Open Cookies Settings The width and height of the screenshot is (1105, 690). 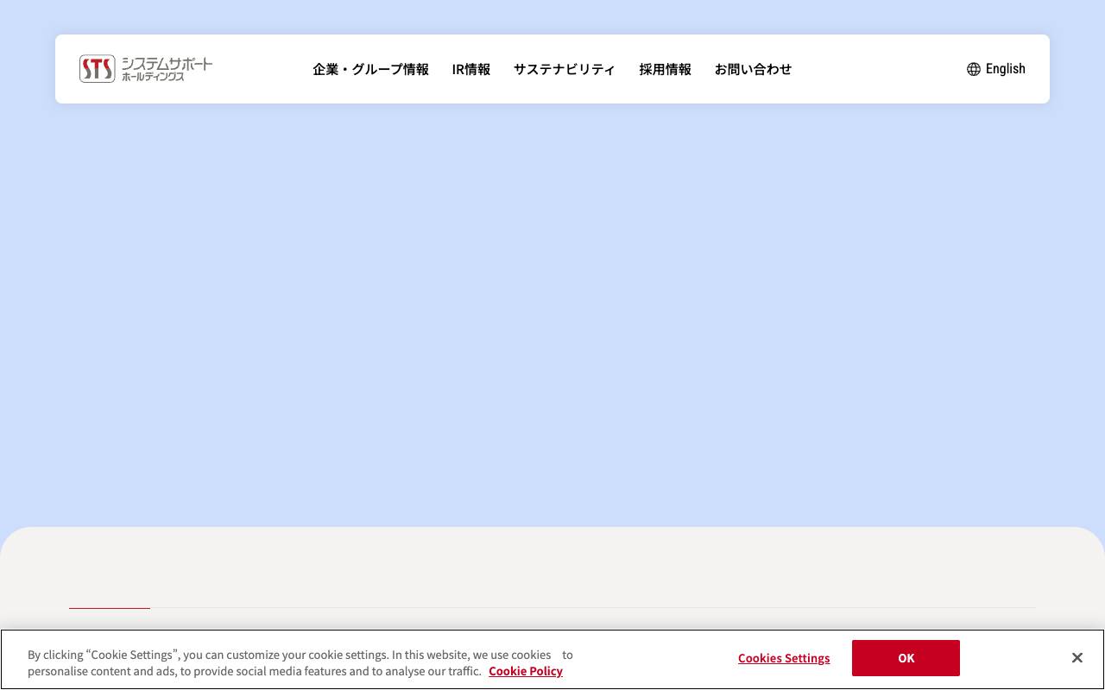tap(784, 658)
